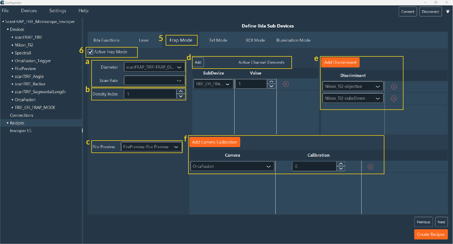This screenshot has width=453, height=244.
Task: Click the Add Discriminant button
Action: tap(340, 62)
